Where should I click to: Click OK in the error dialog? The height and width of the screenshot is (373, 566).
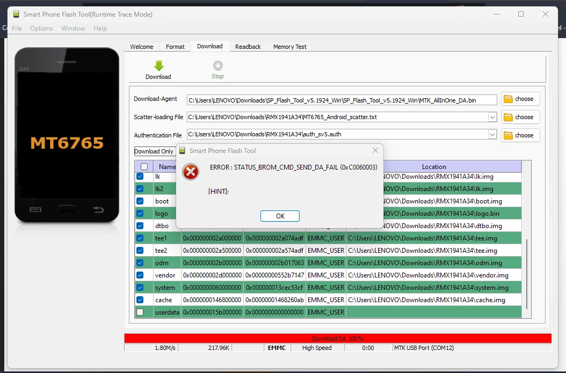(280, 216)
